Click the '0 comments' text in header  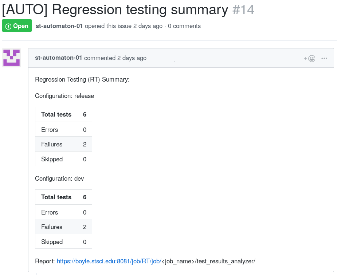184,26
